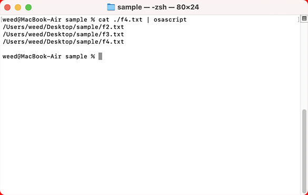Screen dimensions: 308x195
Task: Click the blue folder proxy icon in title
Action: pos(111,7)
